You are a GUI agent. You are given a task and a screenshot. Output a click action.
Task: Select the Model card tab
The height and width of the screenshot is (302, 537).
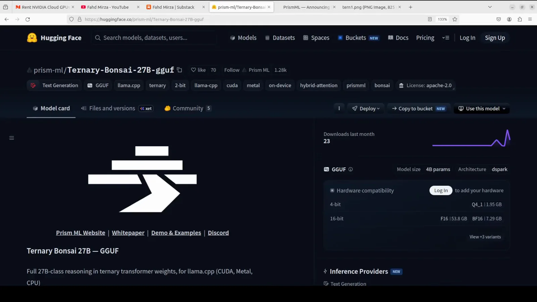coord(51,108)
